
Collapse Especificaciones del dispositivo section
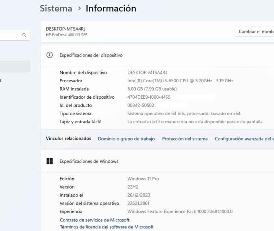pyautogui.click(x=157, y=55)
